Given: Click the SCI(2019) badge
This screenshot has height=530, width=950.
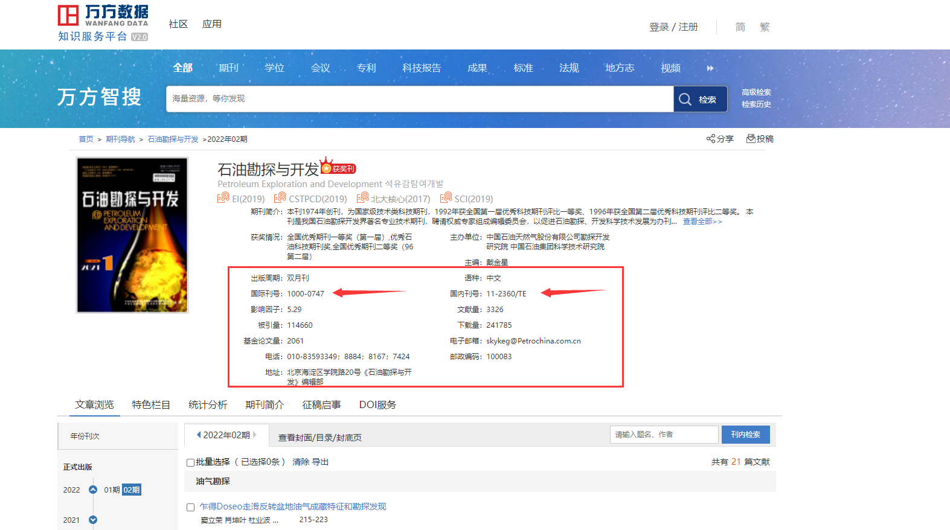Looking at the screenshot, I should [467, 199].
